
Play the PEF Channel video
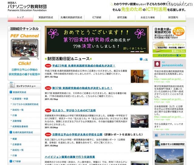pos(25,48)
